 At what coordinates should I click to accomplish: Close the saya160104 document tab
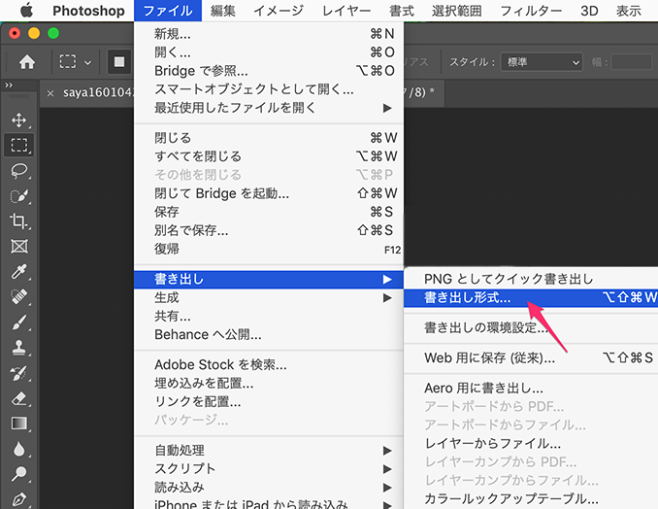pyautogui.click(x=50, y=93)
